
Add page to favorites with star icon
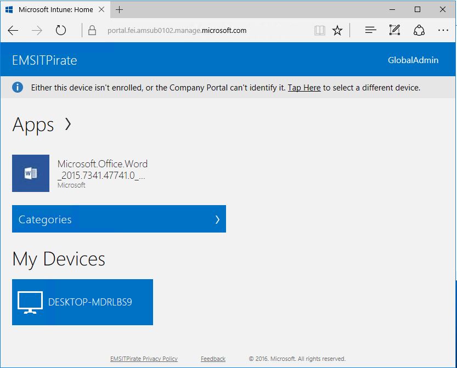337,30
